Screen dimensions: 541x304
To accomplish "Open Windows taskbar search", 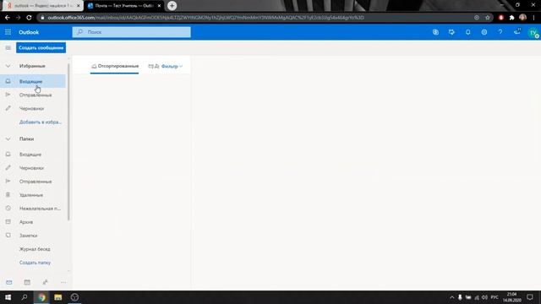I will click(x=25, y=297).
